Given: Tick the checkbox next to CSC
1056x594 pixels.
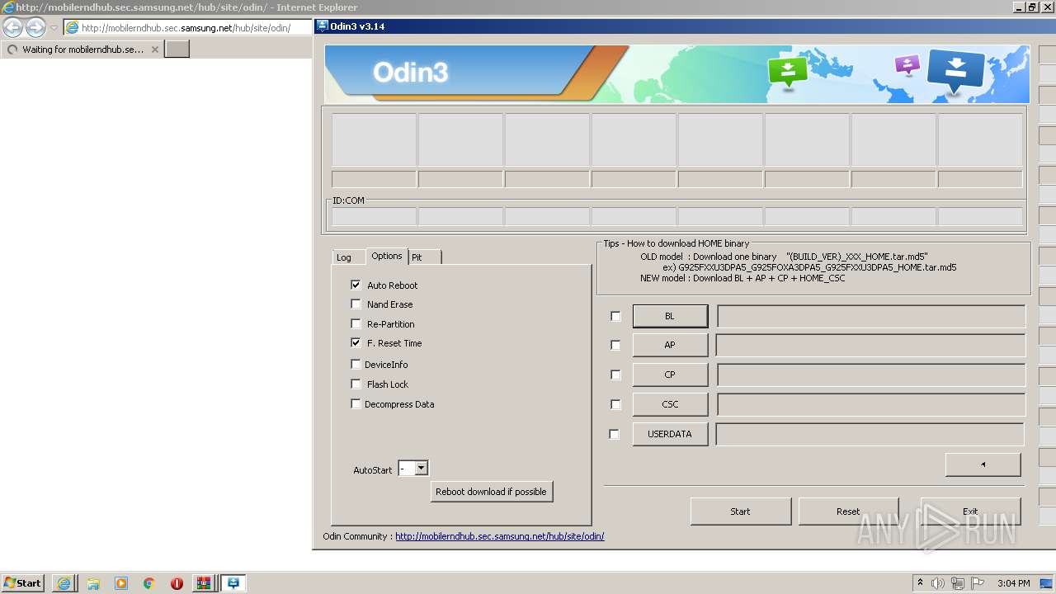Looking at the screenshot, I should pyautogui.click(x=615, y=404).
